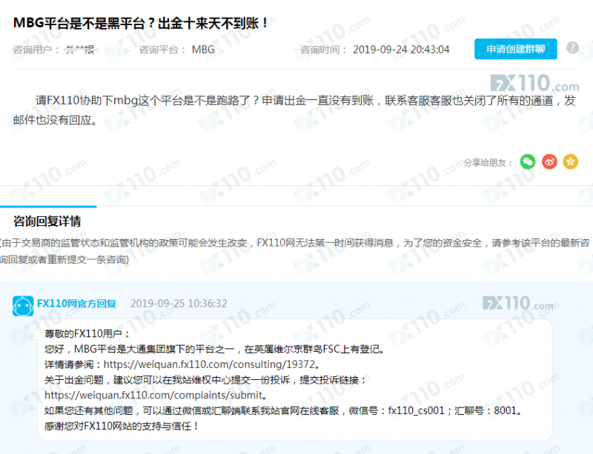
Task: Select the 咨询回复详情 tab
Action: pos(47,221)
